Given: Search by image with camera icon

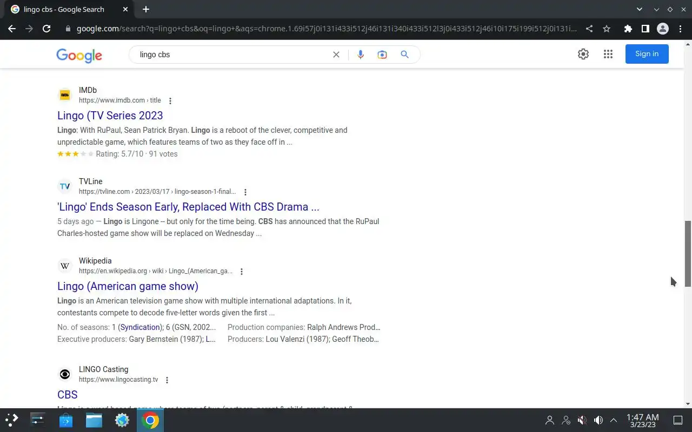Looking at the screenshot, I should (x=382, y=55).
